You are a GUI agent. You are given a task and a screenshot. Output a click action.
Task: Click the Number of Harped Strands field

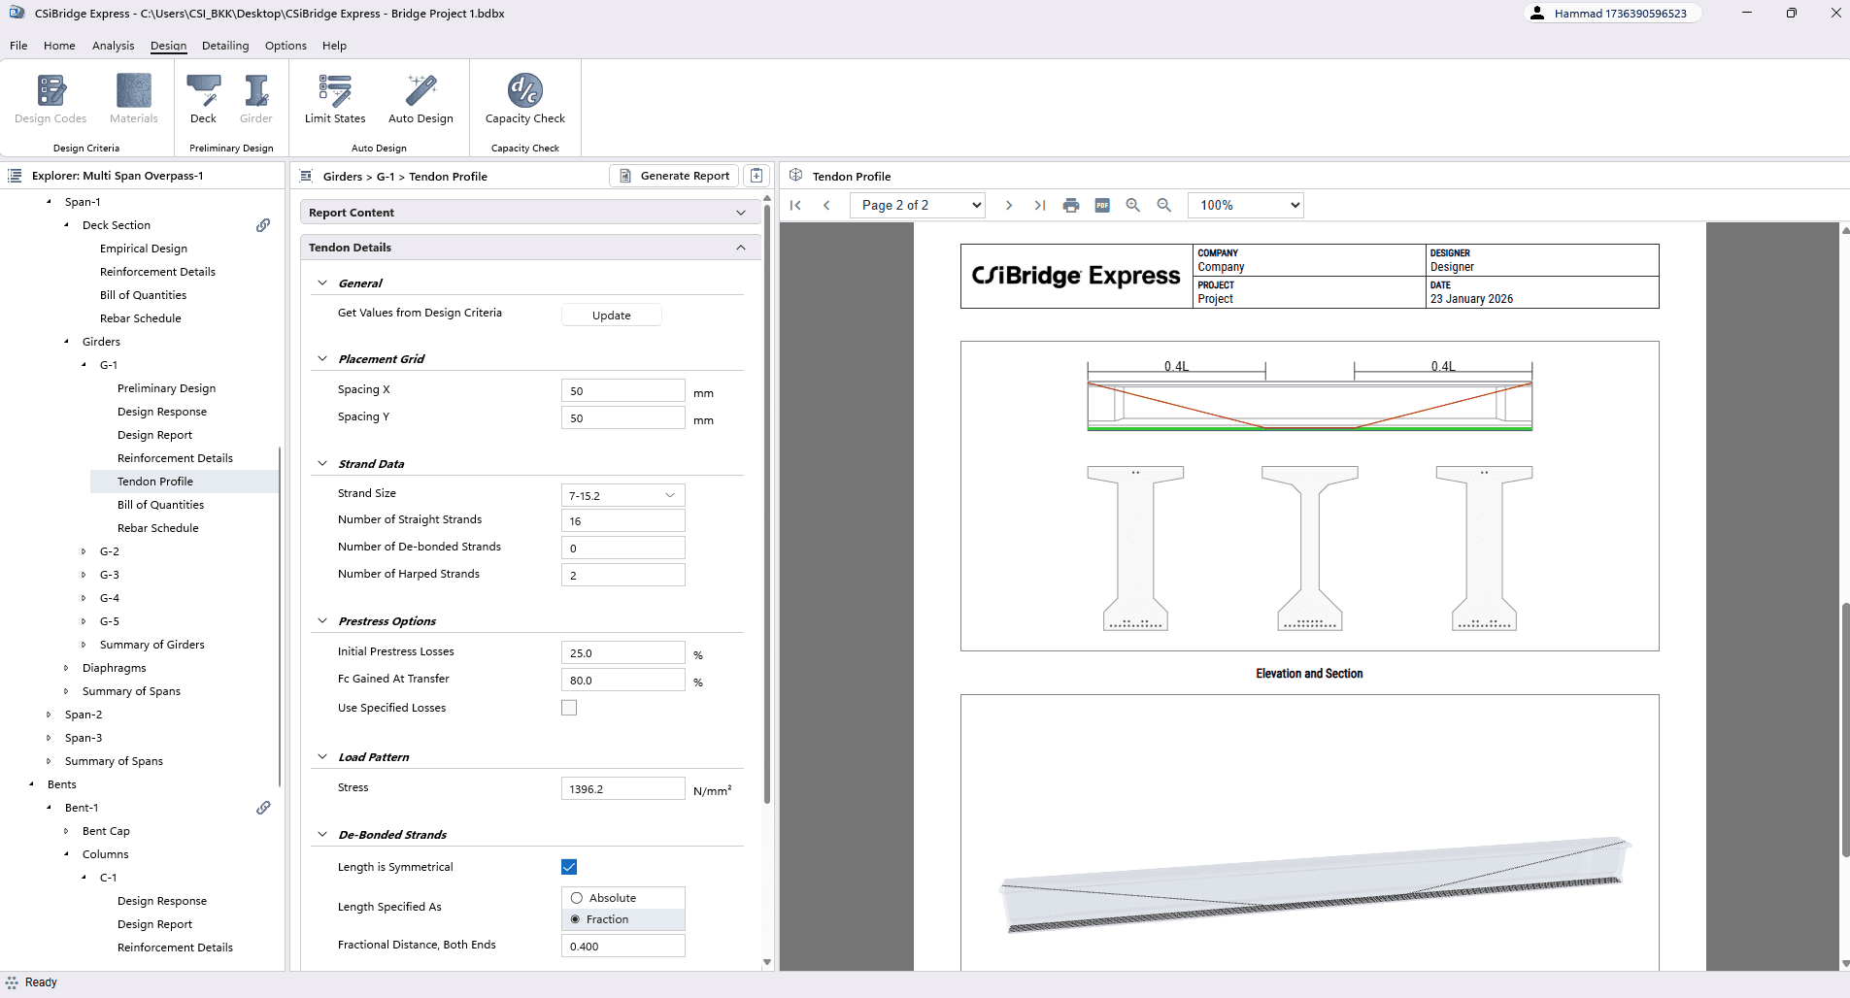(x=622, y=576)
